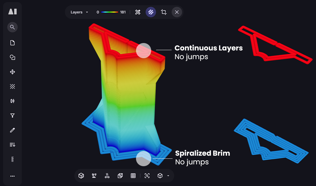This screenshot has height=186, width=316.
Task: Click the app logo at top of sidebar
Action: tap(12, 11)
